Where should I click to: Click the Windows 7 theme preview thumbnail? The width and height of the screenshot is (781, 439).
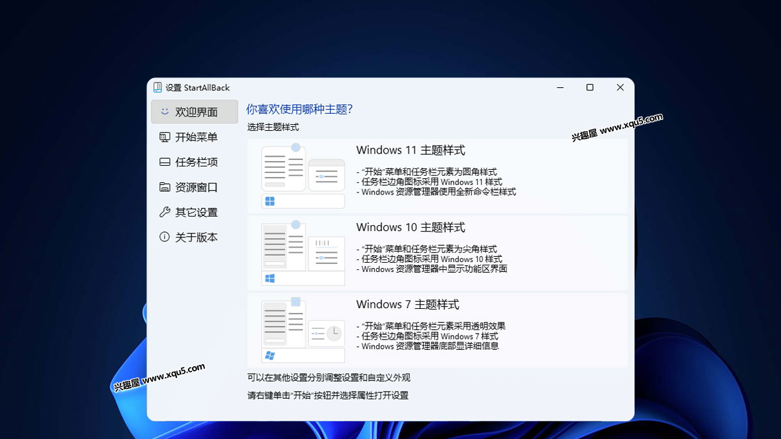pyautogui.click(x=303, y=330)
